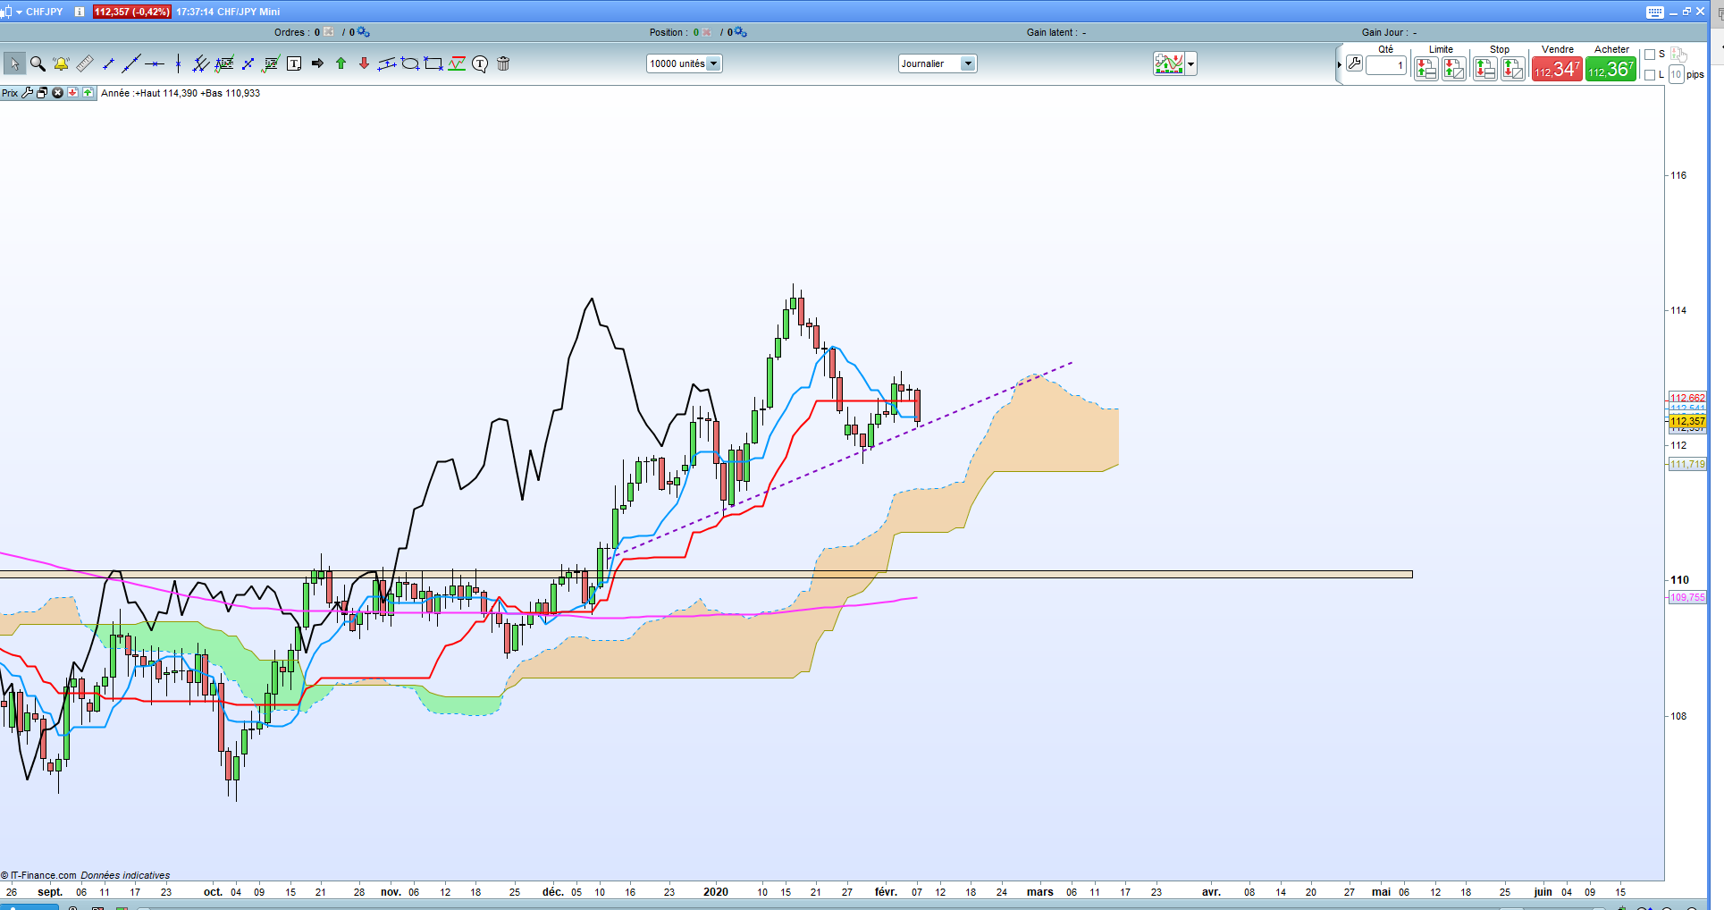Click the CHFJPY instrument info icon
Image resolution: width=1724 pixels, height=910 pixels.
click(80, 12)
